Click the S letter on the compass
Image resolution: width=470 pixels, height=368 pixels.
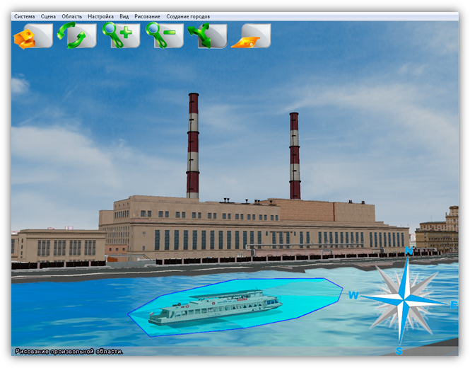(x=399, y=351)
